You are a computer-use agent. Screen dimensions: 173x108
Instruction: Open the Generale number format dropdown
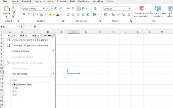tap(130, 8)
